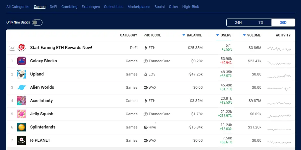Click the Hive icon in Splinterlands row
The height and width of the screenshot is (150, 301).
[145, 127]
